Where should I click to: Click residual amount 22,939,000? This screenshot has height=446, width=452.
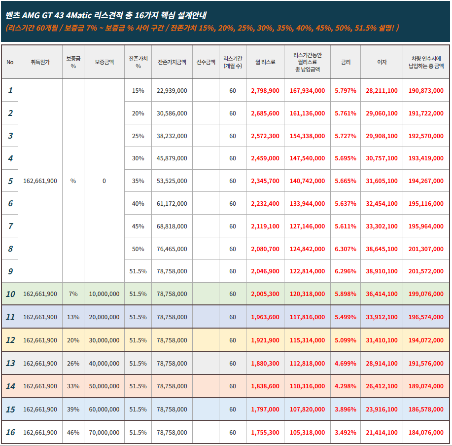coord(172,91)
